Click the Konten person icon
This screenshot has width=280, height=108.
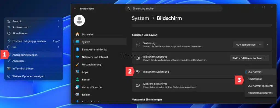77,79
